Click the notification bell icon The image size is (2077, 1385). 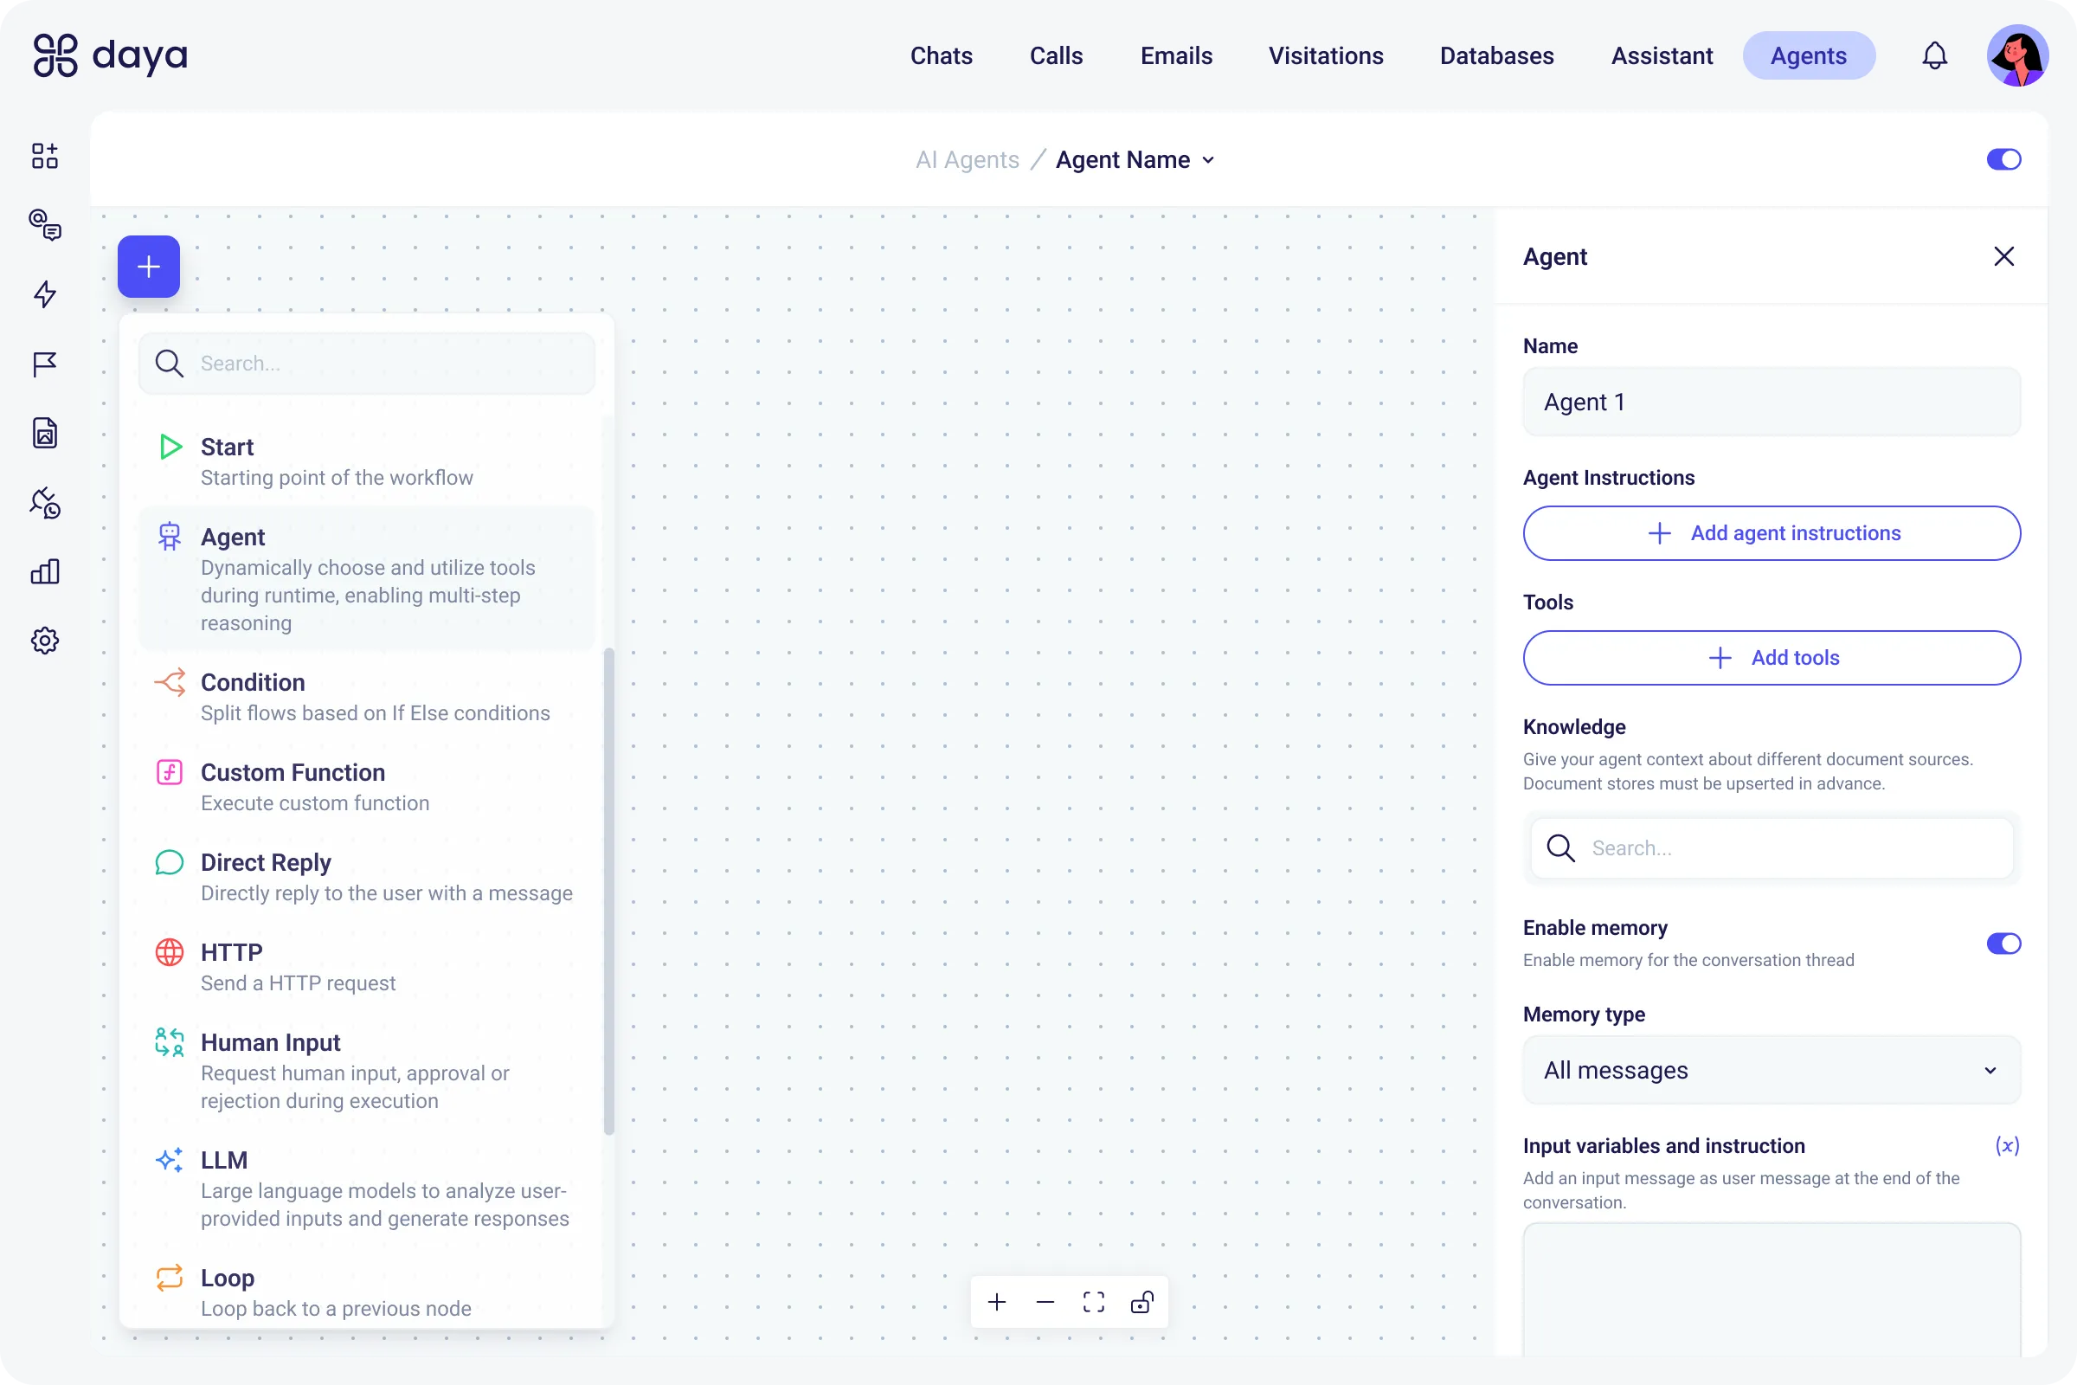coord(1934,55)
